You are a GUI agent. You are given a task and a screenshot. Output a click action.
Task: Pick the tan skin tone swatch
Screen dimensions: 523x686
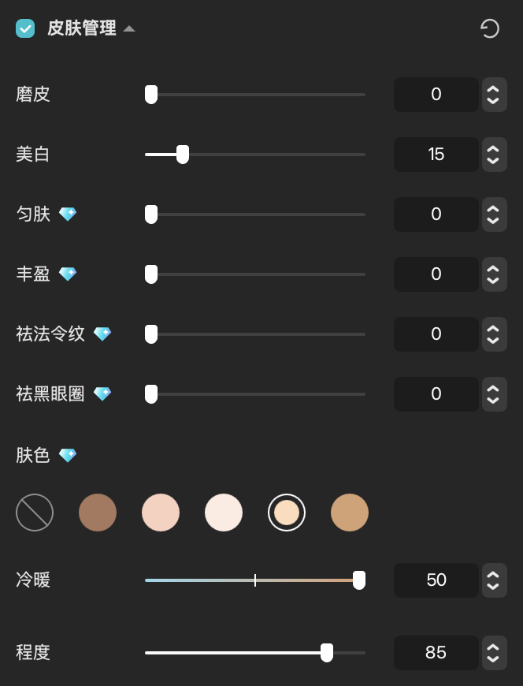pos(350,513)
